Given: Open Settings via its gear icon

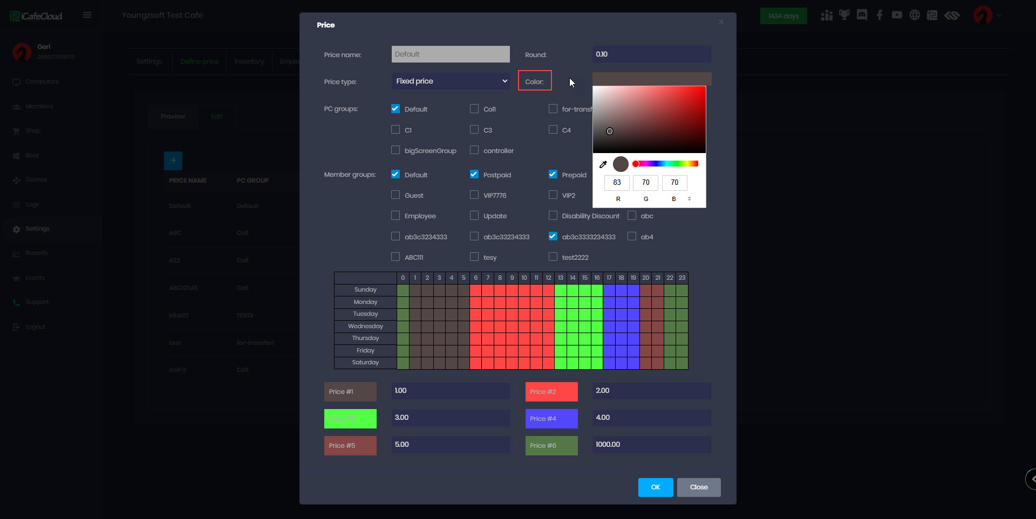Looking at the screenshot, I should pyautogui.click(x=16, y=229).
